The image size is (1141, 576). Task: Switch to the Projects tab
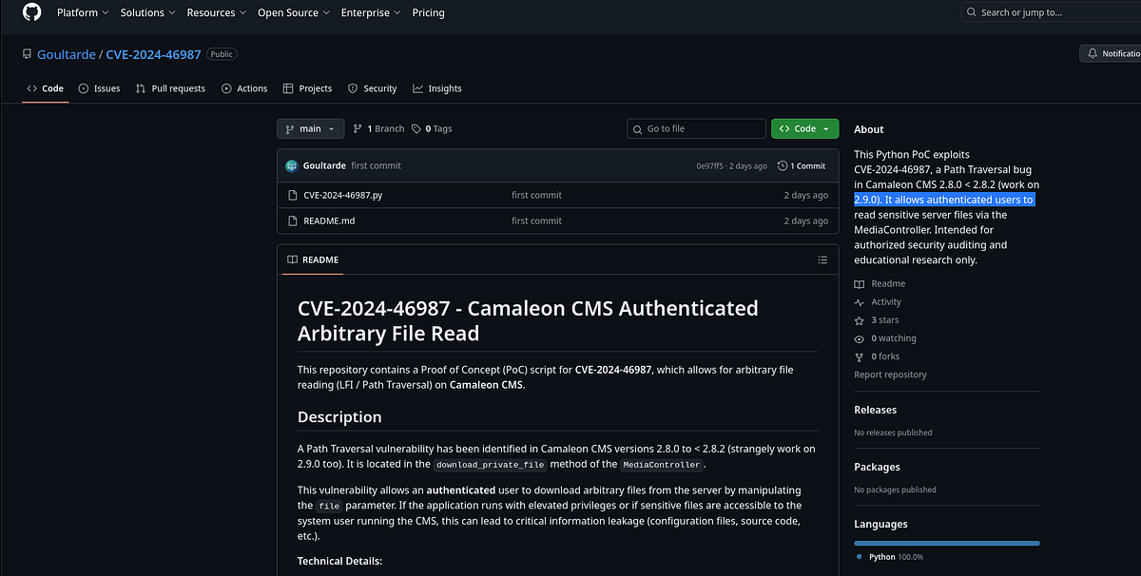tap(307, 88)
